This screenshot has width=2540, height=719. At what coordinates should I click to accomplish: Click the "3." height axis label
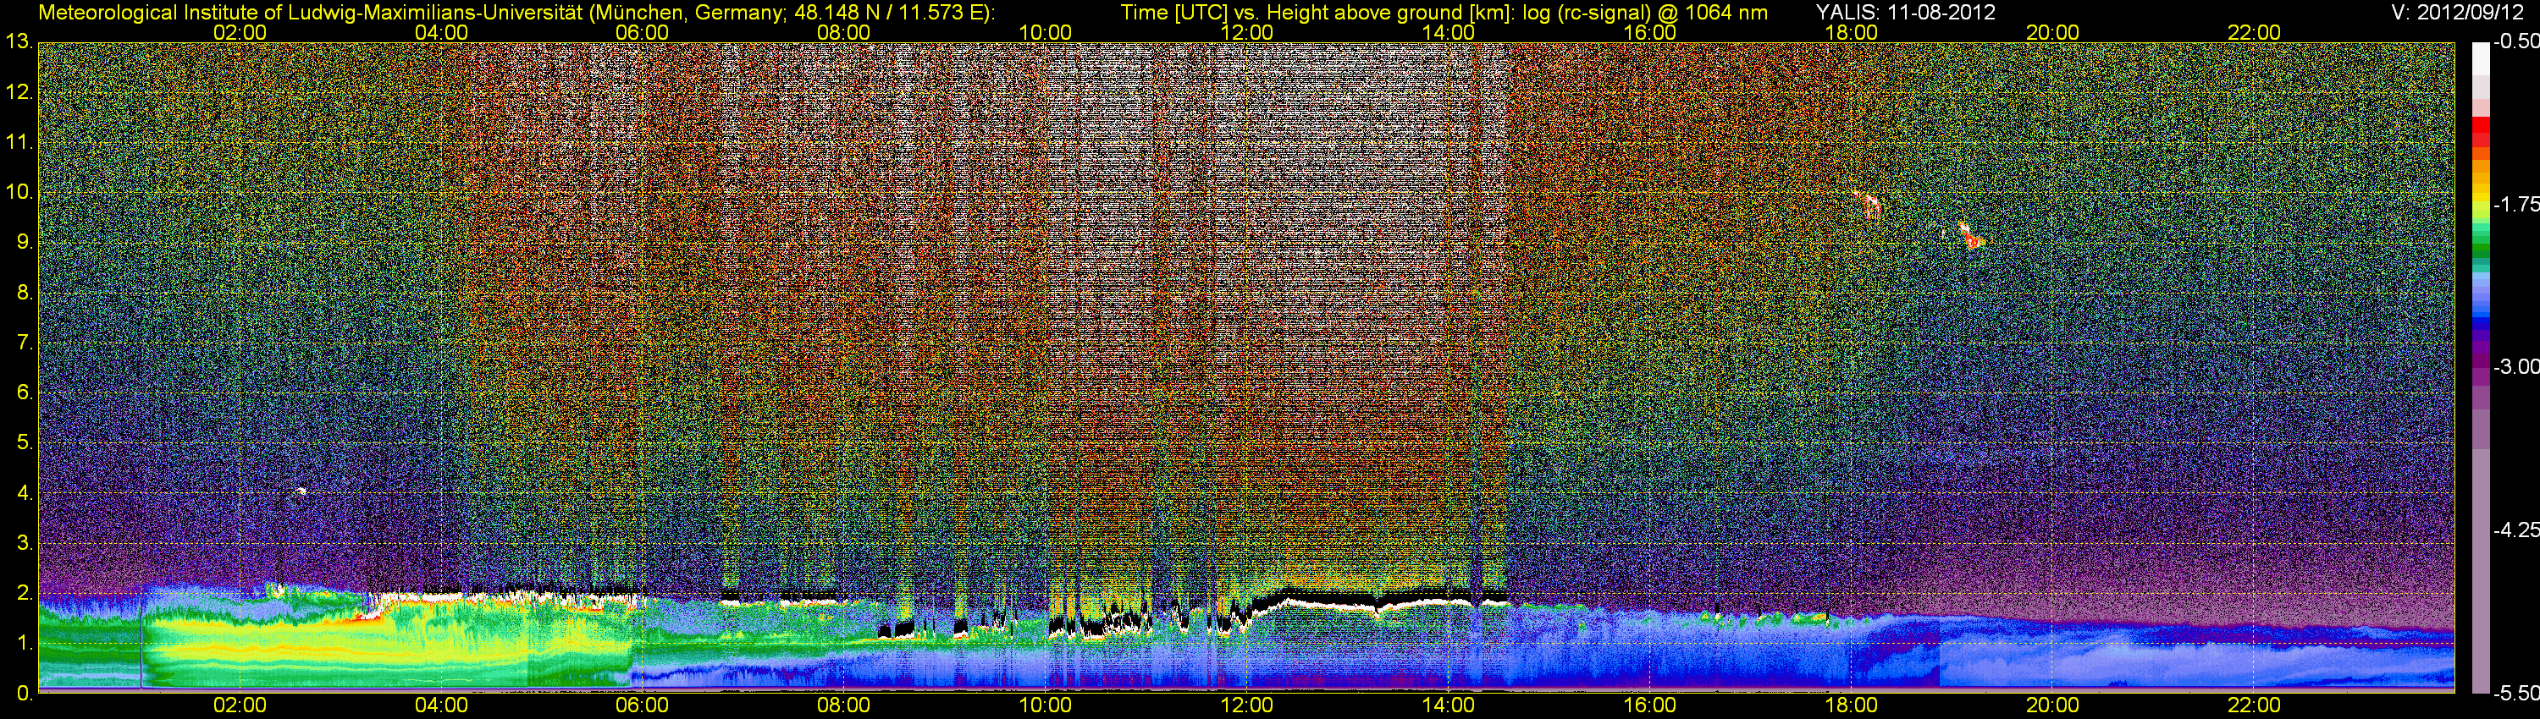point(25,543)
